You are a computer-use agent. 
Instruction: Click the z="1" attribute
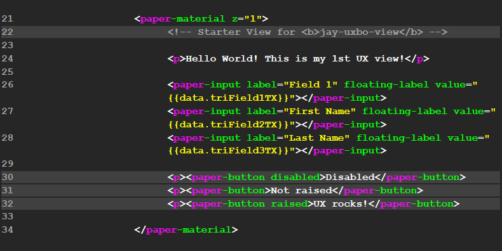tap(247, 19)
